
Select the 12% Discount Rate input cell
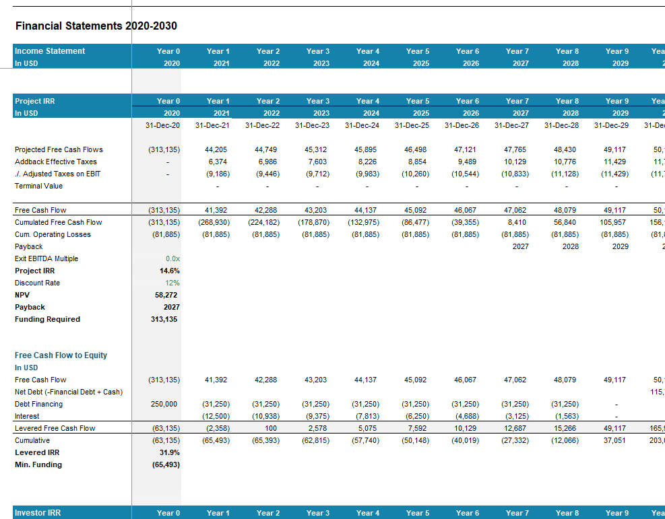coord(172,283)
